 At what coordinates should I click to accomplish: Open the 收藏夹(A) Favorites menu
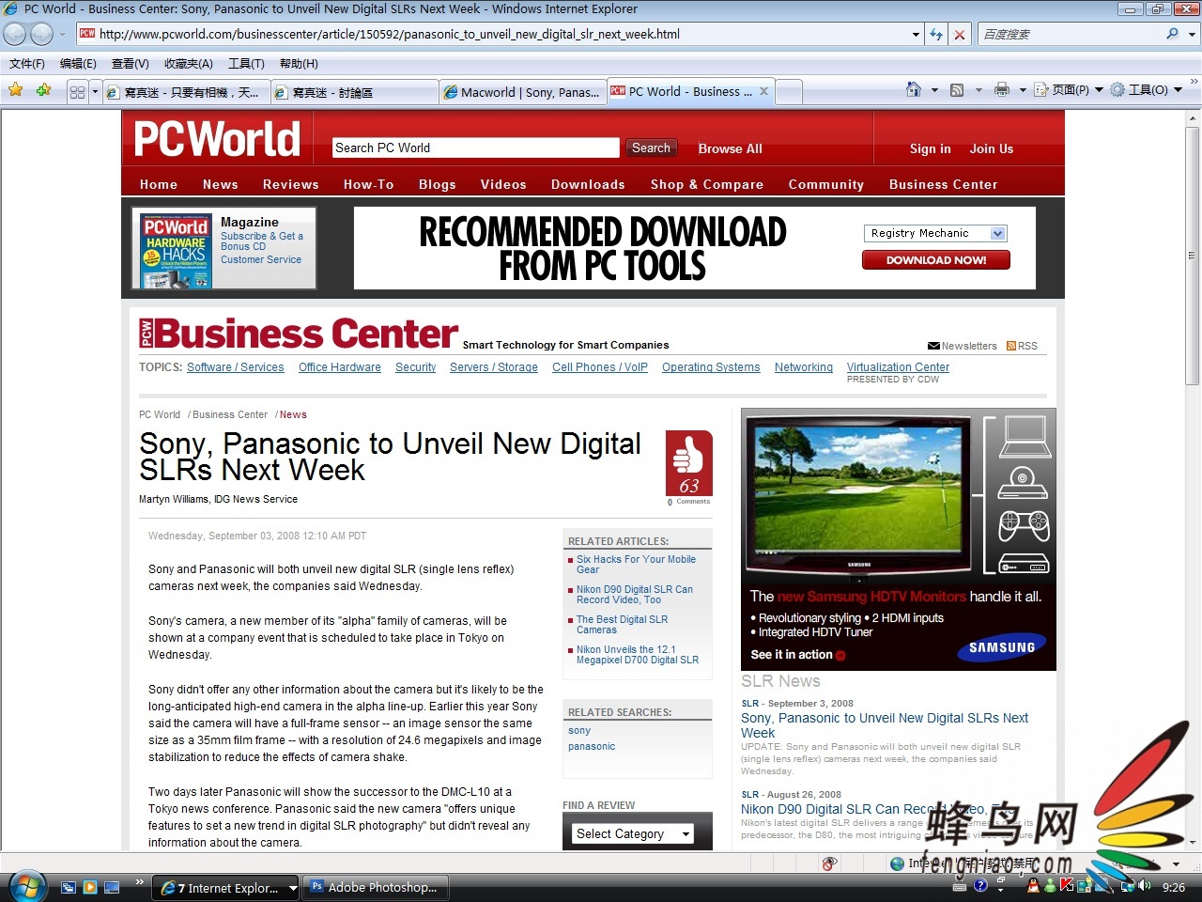[x=188, y=64]
